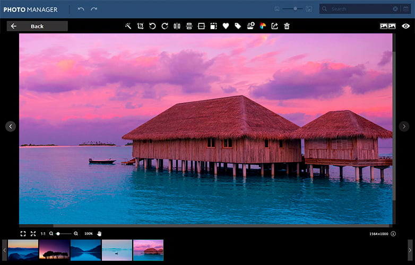The image size is (415, 265).
Task: Click the 1564×1000 dimensions text
Action: click(x=379, y=234)
